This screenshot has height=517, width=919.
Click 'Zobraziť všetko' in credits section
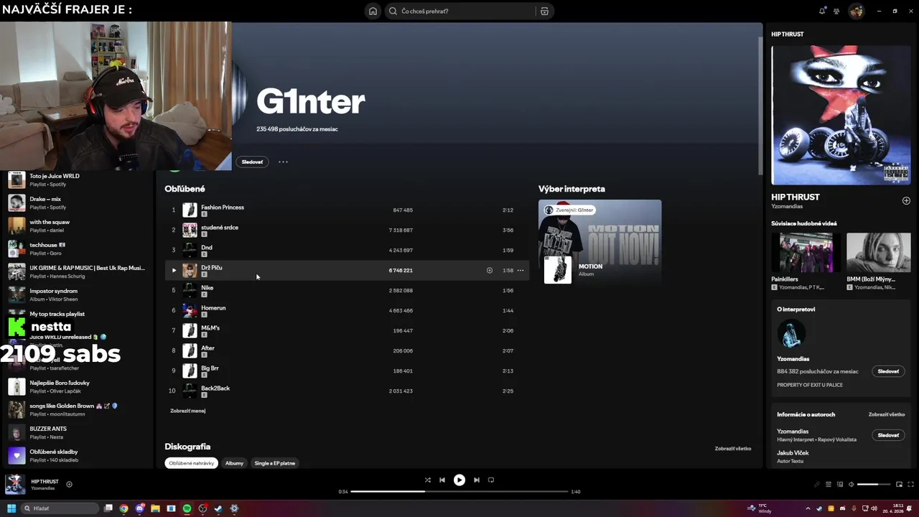[887, 415]
